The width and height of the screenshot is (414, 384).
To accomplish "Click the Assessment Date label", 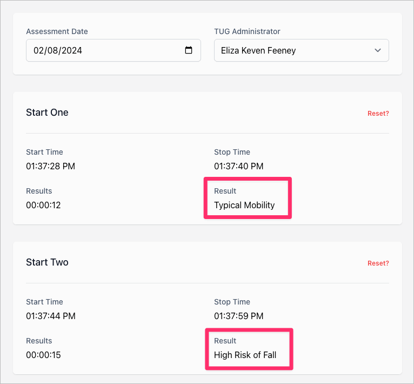I will click(x=57, y=31).
